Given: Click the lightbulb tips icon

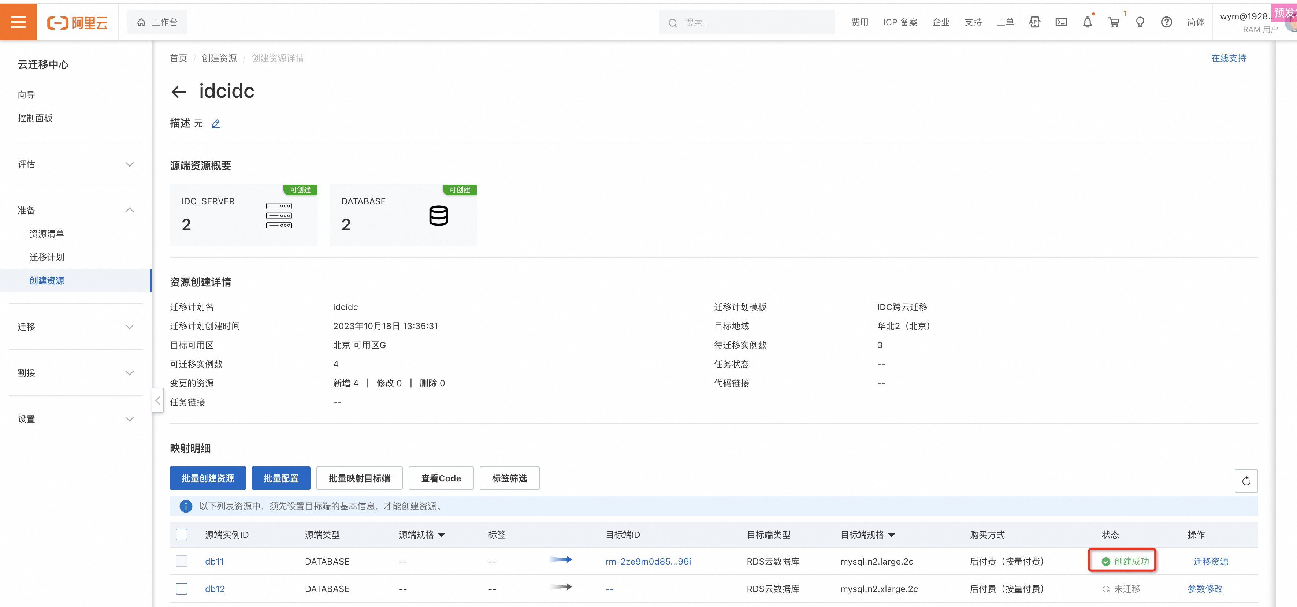Looking at the screenshot, I should pyautogui.click(x=1140, y=22).
